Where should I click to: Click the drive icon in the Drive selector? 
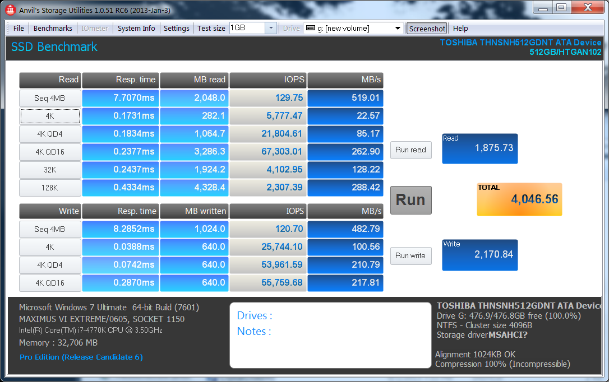point(310,28)
